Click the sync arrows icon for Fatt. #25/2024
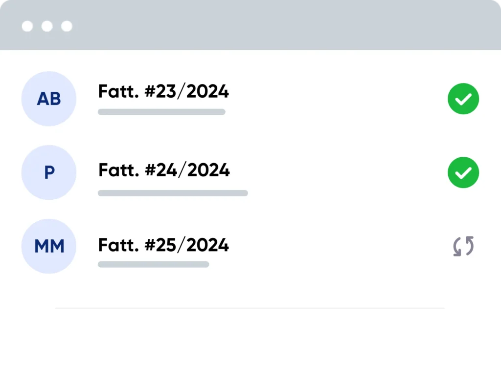Image resolution: width=501 pixels, height=380 pixels. tap(463, 246)
